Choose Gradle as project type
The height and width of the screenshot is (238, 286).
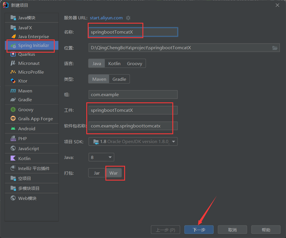119,79
